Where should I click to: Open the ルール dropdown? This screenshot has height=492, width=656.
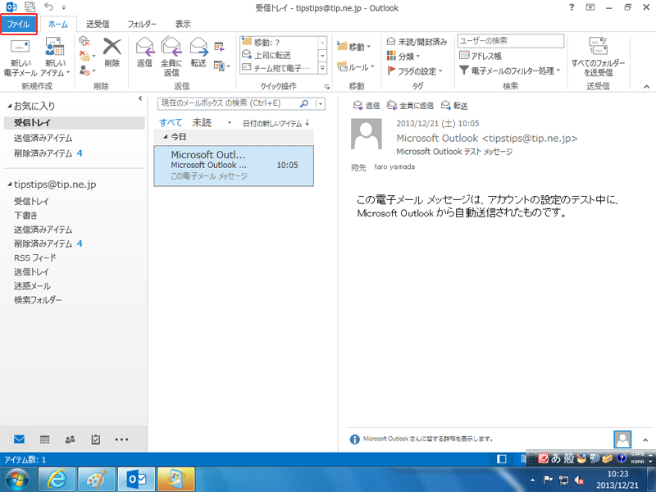coord(356,67)
